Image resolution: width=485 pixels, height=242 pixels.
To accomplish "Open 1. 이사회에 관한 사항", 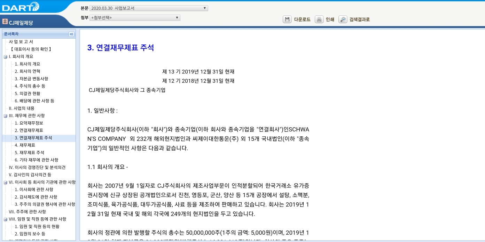I will tap(34, 189).
